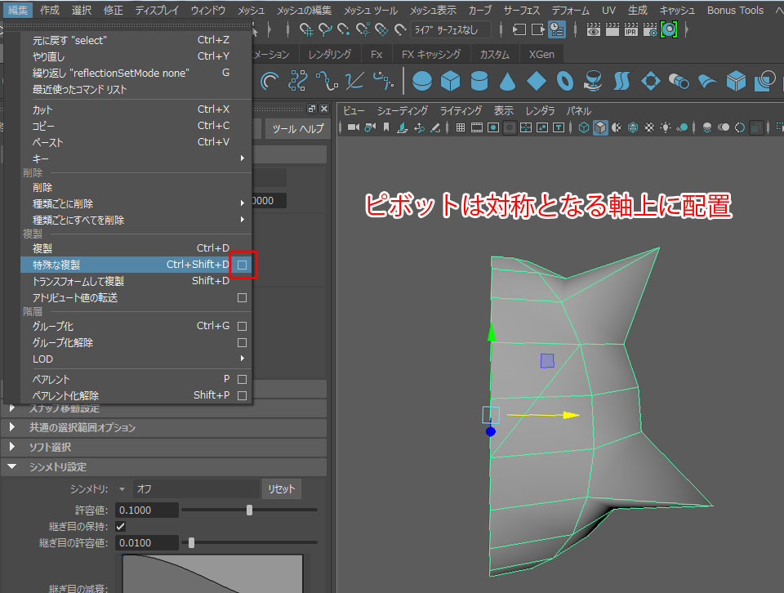Expand the 種類ごとにすべてを削除 submenu
Screen dimensions: 784x593
(243, 220)
